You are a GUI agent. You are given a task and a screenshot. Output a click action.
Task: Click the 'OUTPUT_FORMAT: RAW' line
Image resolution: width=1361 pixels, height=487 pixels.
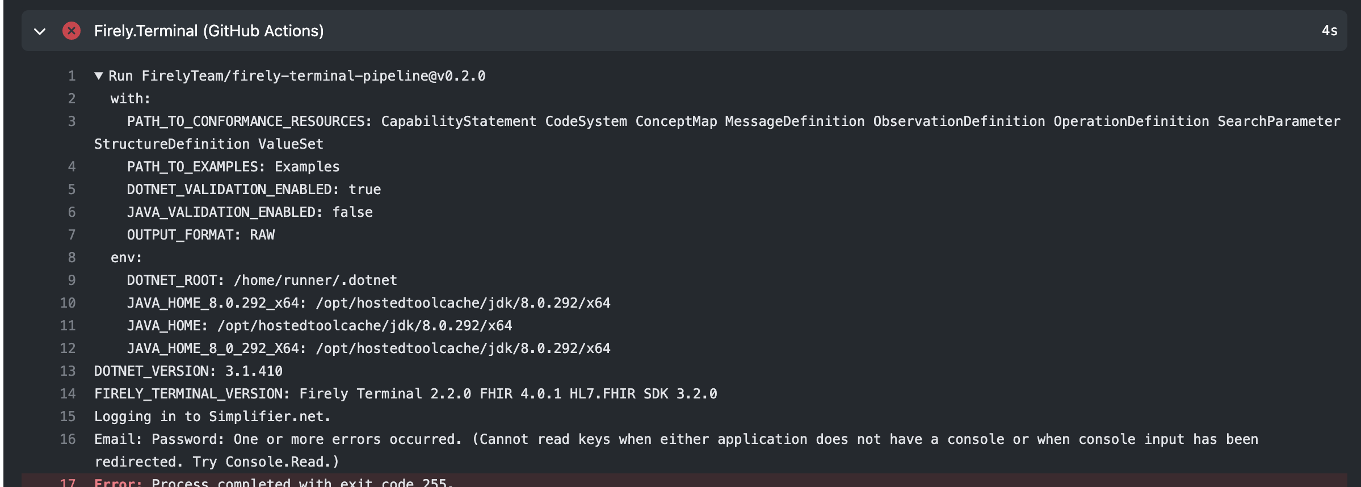pyautogui.click(x=200, y=235)
